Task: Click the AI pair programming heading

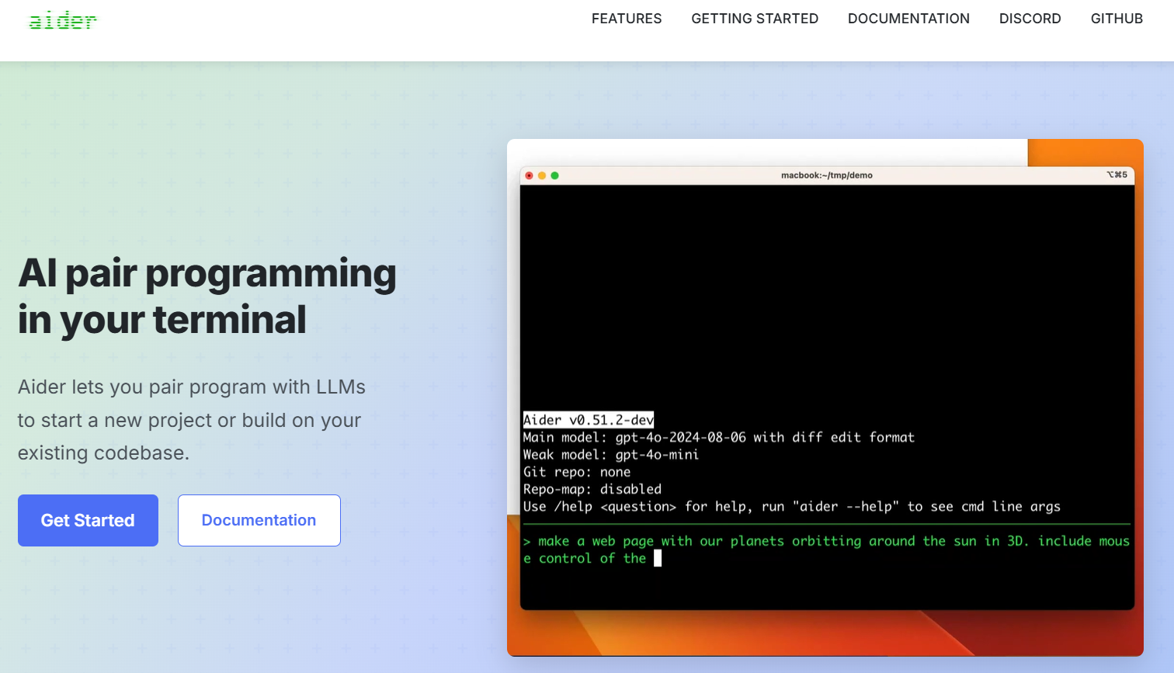Action: [x=207, y=297]
